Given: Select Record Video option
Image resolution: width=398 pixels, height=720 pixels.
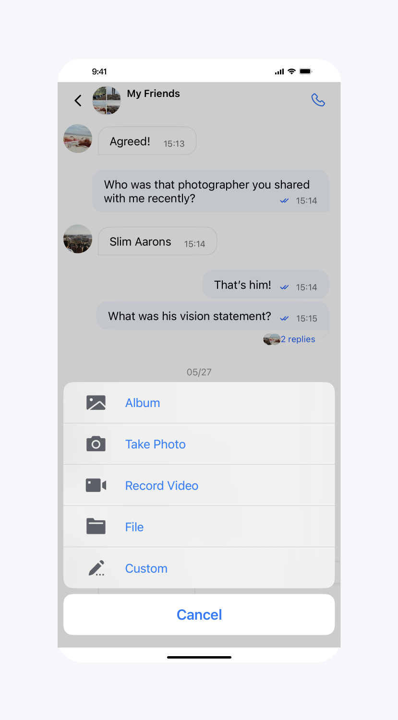Looking at the screenshot, I should pos(199,485).
